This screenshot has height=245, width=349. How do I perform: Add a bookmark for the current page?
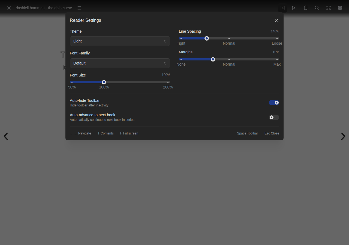coord(306,8)
